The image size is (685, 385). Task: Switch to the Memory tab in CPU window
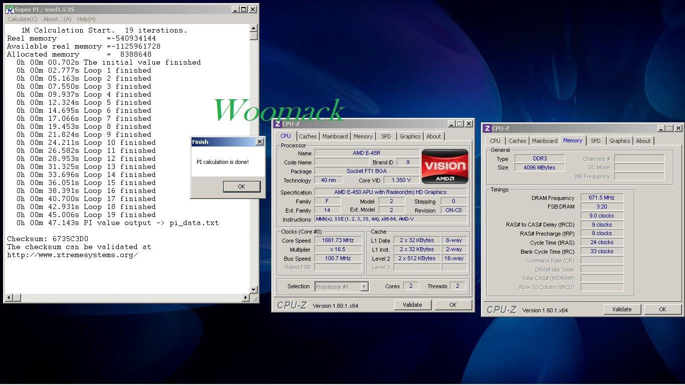363,136
